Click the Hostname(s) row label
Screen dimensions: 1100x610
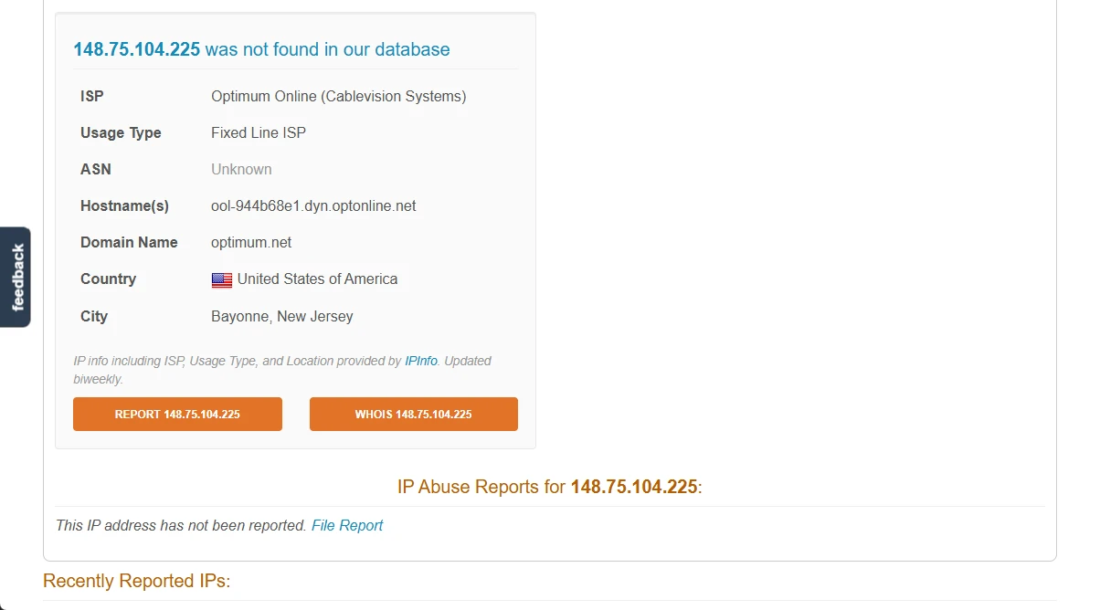click(x=124, y=205)
